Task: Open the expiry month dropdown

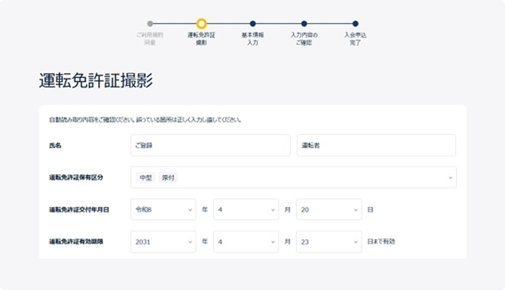Action: (x=246, y=241)
